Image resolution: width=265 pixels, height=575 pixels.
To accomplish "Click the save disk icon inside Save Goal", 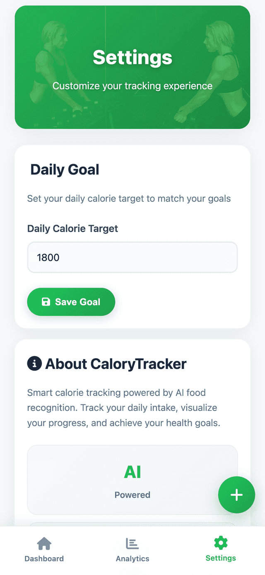I will point(47,302).
